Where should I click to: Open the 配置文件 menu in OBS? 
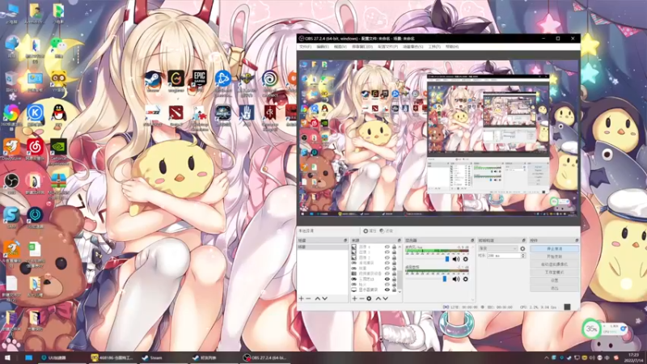387,47
